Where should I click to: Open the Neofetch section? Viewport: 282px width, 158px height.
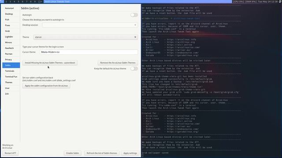click(11, 48)
